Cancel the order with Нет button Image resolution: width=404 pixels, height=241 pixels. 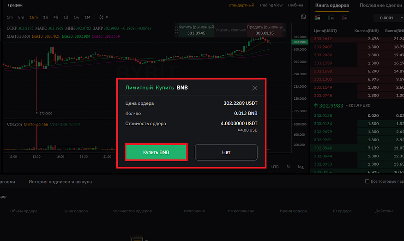[226, 152]
